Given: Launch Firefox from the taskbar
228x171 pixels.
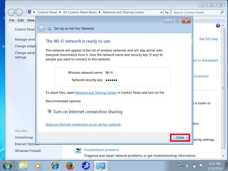Looking at the screenshot, I should click(70, 166).
